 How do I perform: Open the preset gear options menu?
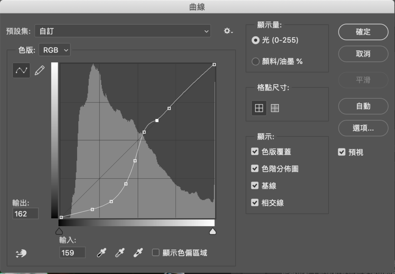(x=228, y=31)
